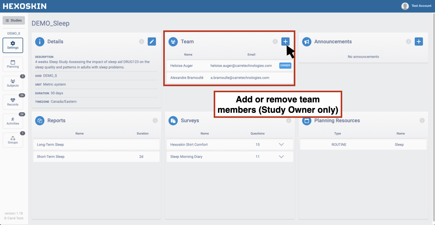This screenshot has width=435, height=225.
Task: Switch to Records in the sidebar
Action: point(13,102)
